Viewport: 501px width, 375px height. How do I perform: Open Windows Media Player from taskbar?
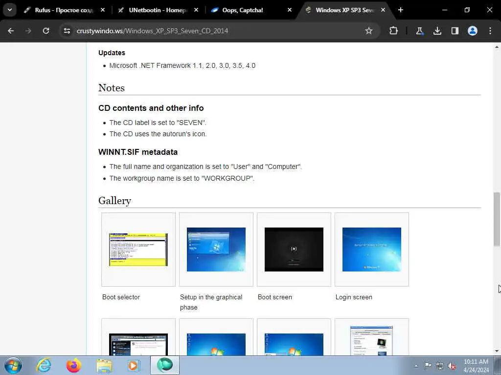point(134,365)
